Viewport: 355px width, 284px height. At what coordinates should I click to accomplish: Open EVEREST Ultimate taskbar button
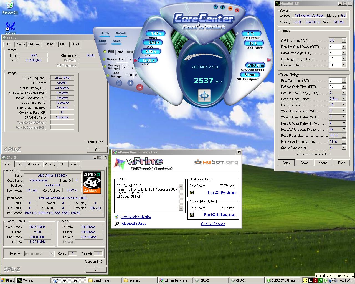point(283,280)
